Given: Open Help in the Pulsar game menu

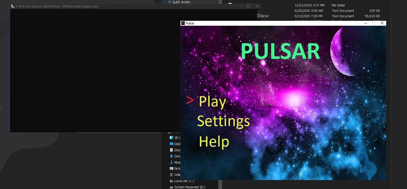Looking at the screenshot, I should click(214, 141).
